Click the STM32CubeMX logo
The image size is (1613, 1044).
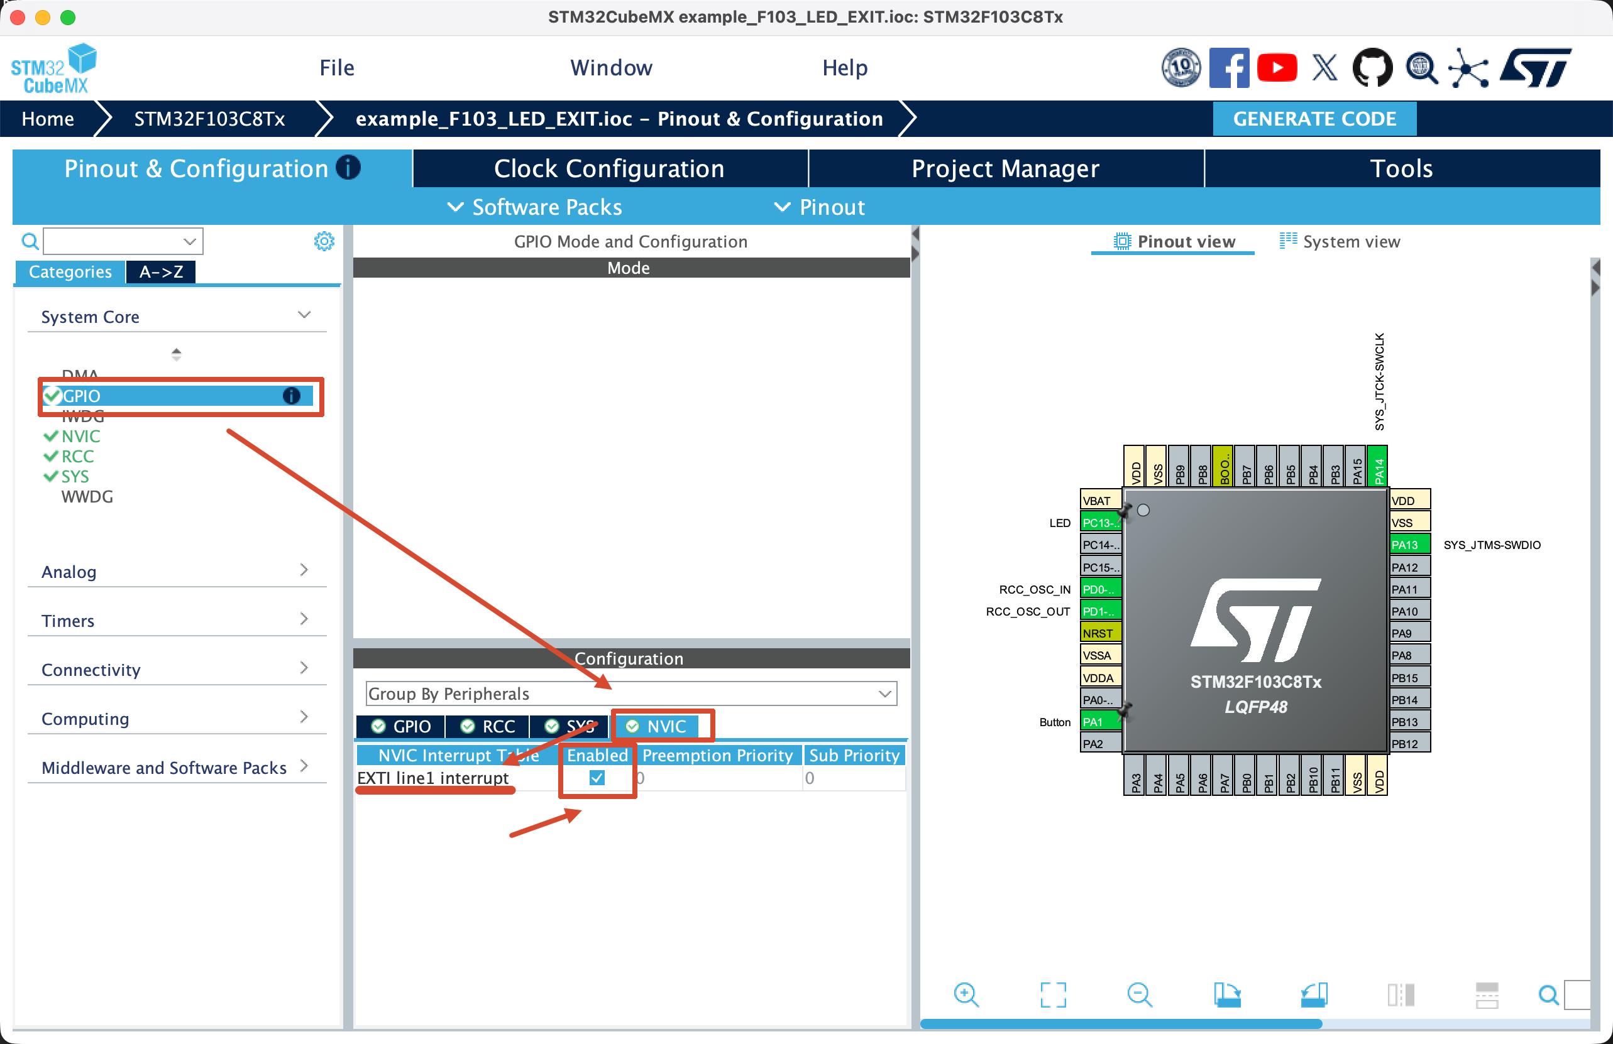coord(53,68)
